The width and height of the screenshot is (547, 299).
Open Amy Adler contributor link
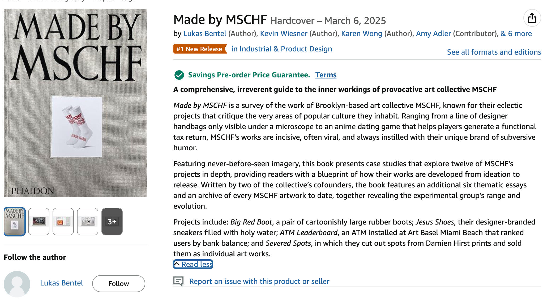click(433, 34)
